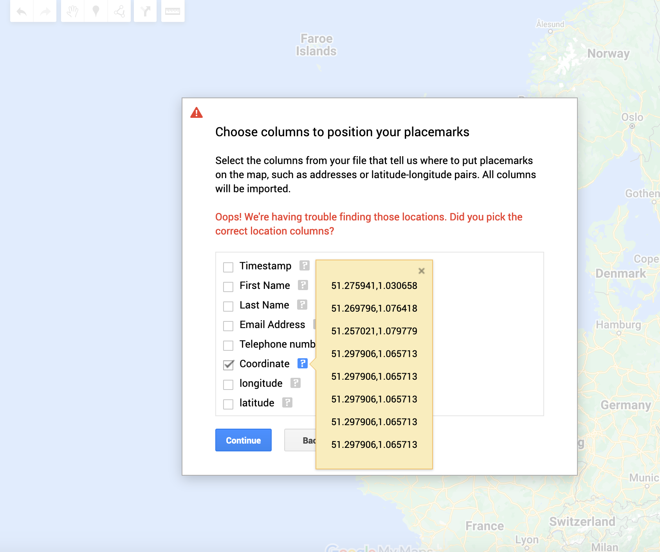
Task: Select the Add marker pin tool
Action: coord(96,11)
